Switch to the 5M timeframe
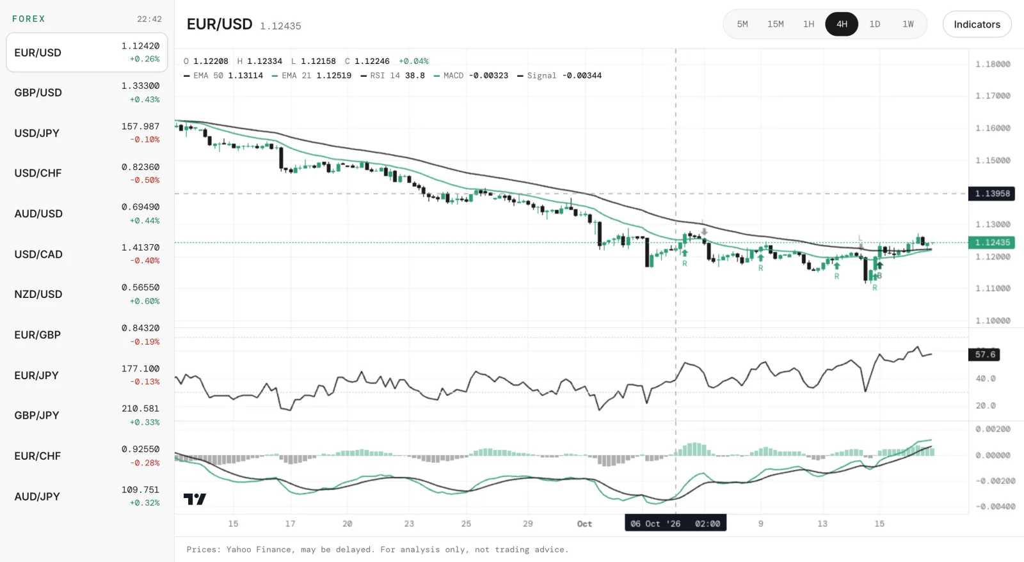Image resolution: width=1024 pixels, height=562 pixels. (x=742, y=24)
